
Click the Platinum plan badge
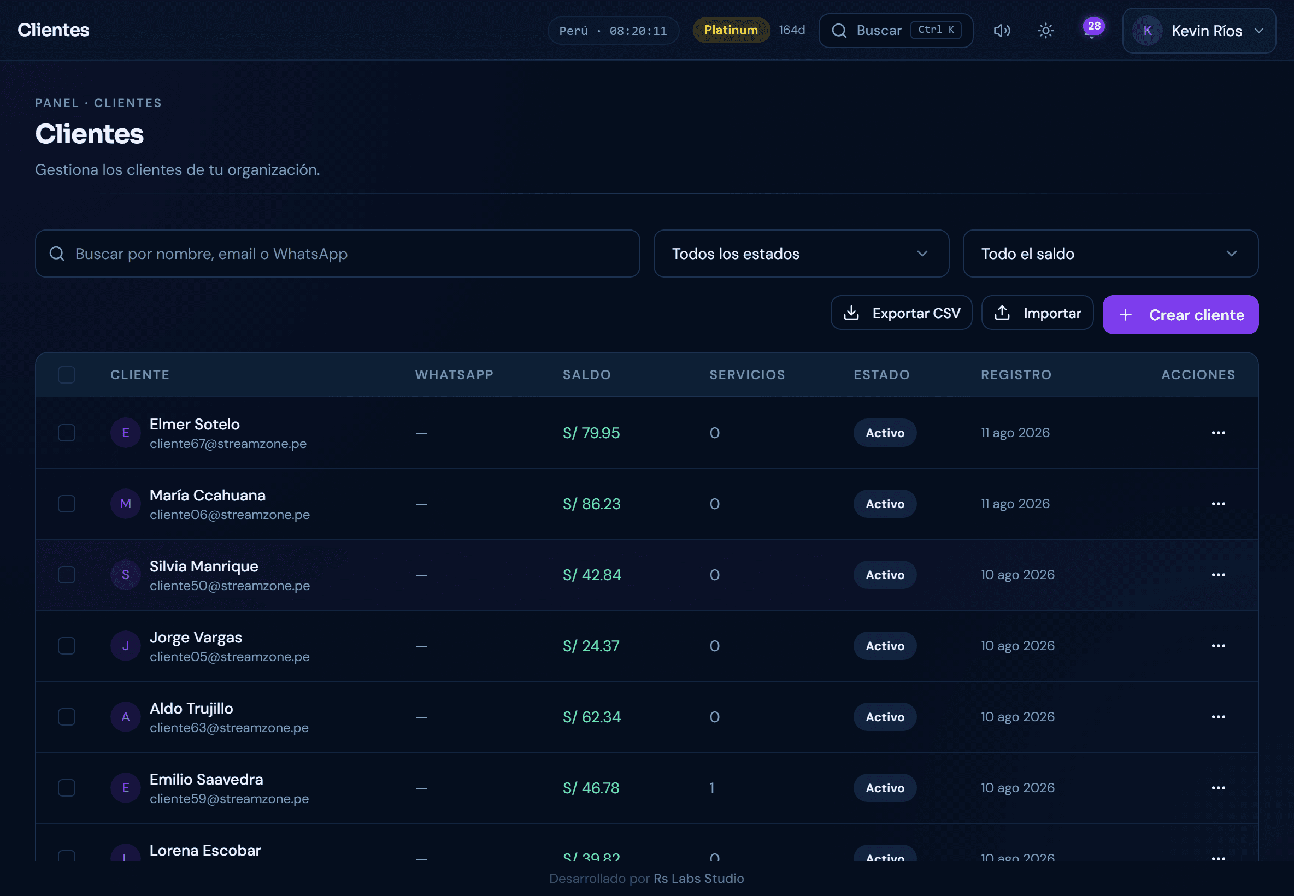tap(731, 30)
